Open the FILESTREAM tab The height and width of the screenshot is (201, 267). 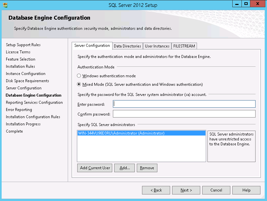point(184,46)
